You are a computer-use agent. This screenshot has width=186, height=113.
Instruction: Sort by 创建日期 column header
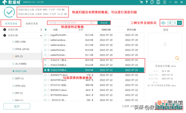pos(106,30)
